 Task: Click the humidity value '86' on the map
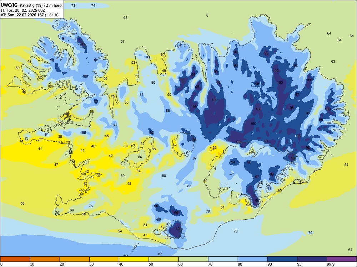tap(115, 125)
